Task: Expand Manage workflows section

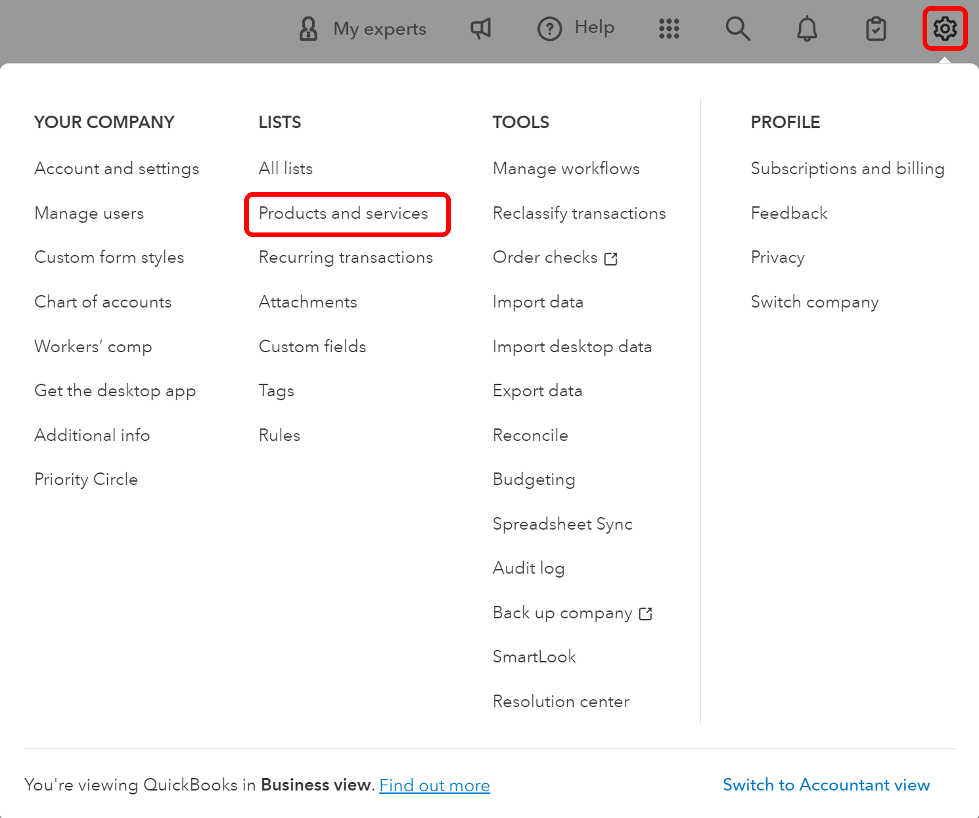Action: point(567,168)
